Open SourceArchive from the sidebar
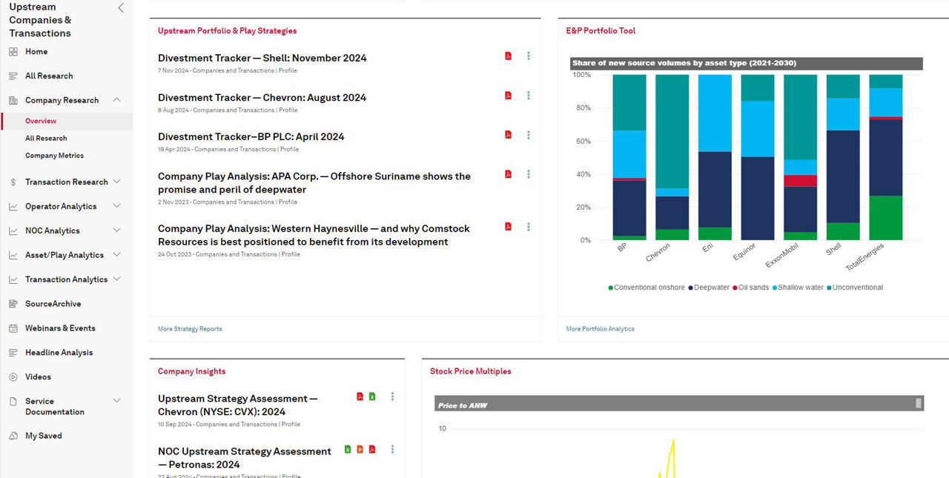The height and width of the screenshot is (478, 949). (x=53, y=304)
